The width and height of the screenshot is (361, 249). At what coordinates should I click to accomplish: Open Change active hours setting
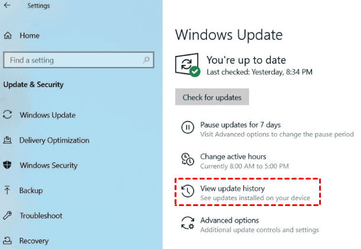pyautogui.click(x=233, y=157)
